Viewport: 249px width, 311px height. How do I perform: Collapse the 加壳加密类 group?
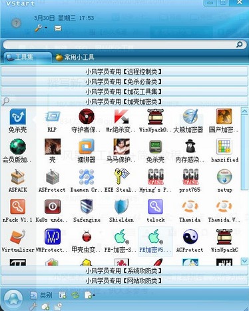click(124, 101)
